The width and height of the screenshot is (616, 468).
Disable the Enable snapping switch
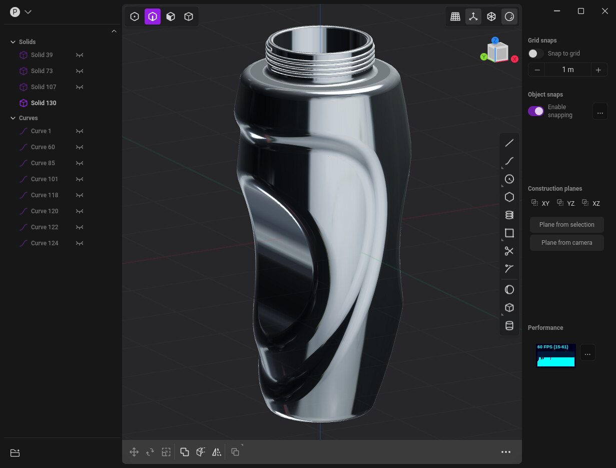pyautogui.click(x=535, y=111)
